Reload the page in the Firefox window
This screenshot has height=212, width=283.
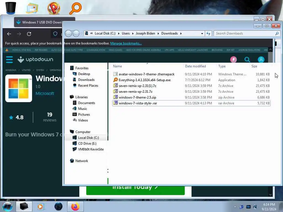[x=29, y=34]
